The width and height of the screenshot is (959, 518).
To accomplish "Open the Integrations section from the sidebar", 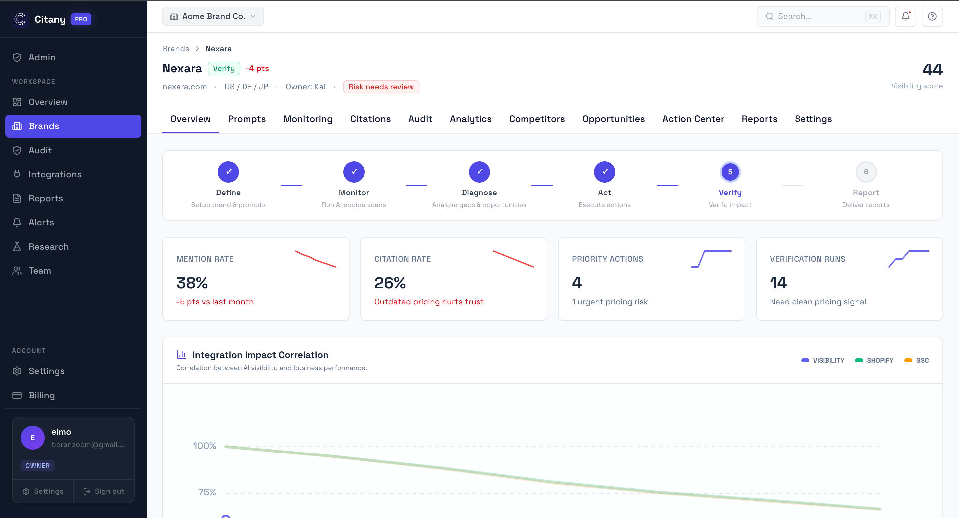I will (x=55, y=174).
